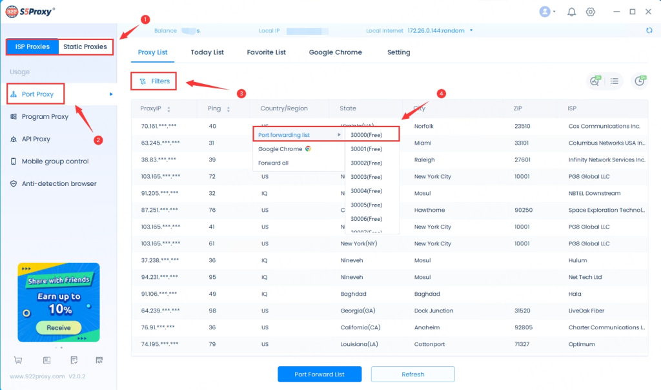Click the checklist document icon in sidebar footer

click(x=74, y=360)
